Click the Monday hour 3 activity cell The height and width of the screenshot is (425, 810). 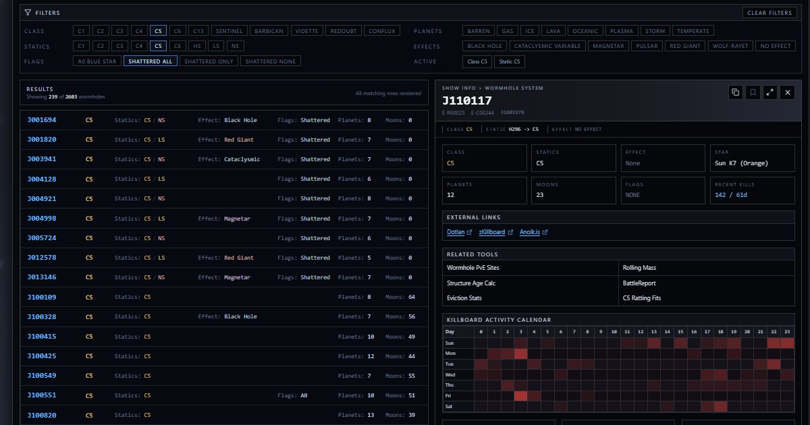point(520,353)
